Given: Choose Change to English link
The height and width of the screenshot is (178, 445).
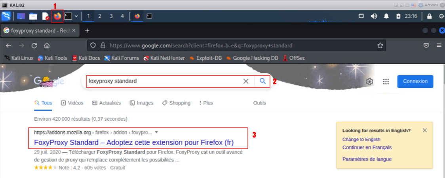Looking at the screenshot, I should (x=361, y=139).
